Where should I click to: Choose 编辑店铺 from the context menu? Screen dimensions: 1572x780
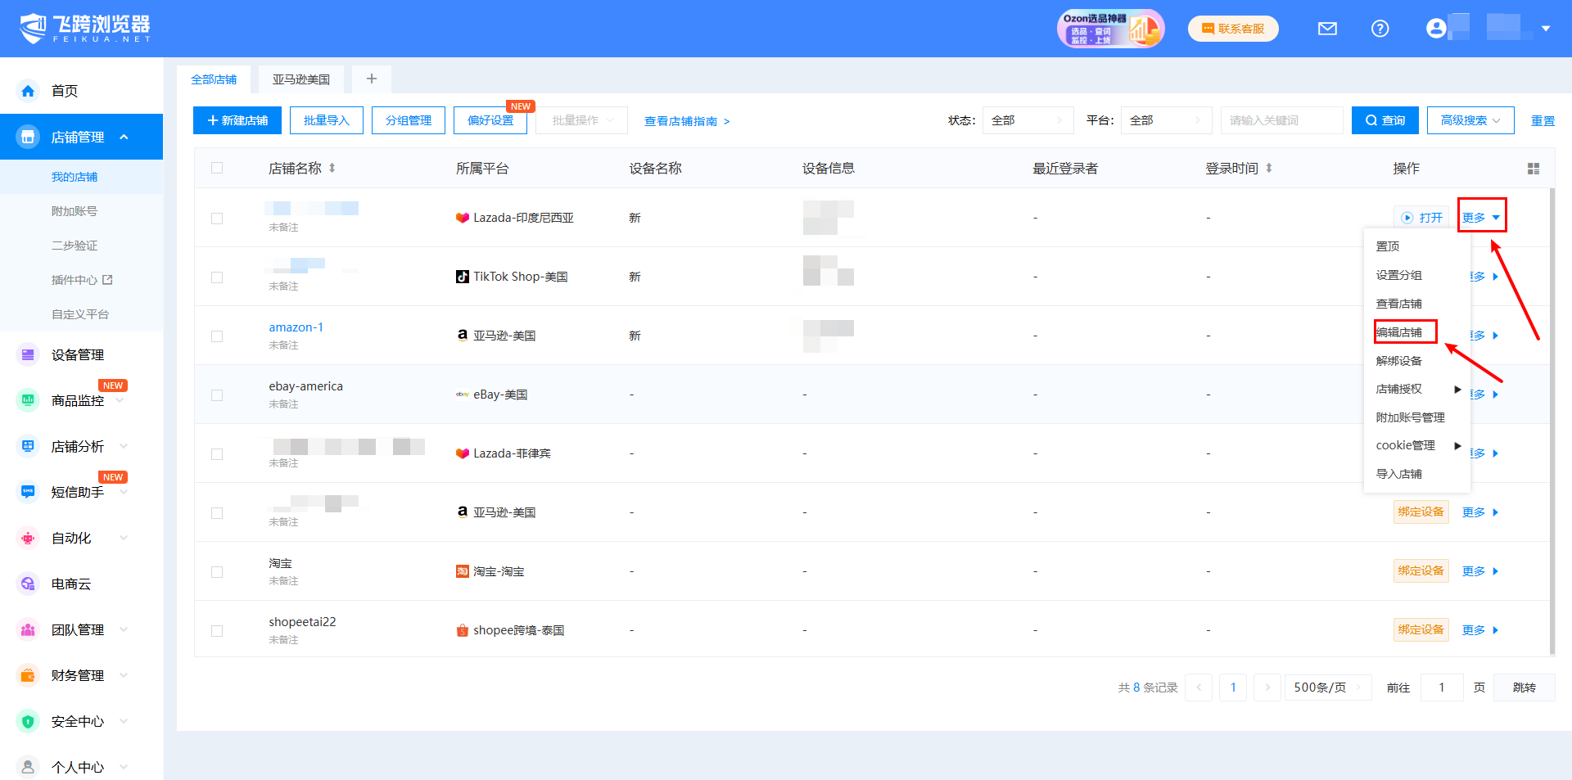[x=1399, y=332]
